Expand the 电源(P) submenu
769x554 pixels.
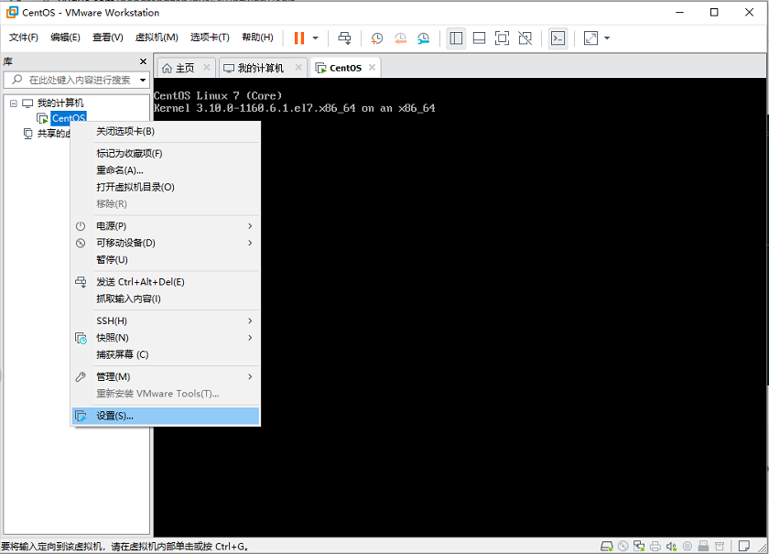[166, 226]
